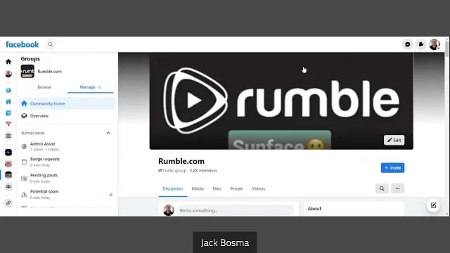The image size is (450, 253).
Task: Open the account profile picture menu
Action: click(435, 45)
